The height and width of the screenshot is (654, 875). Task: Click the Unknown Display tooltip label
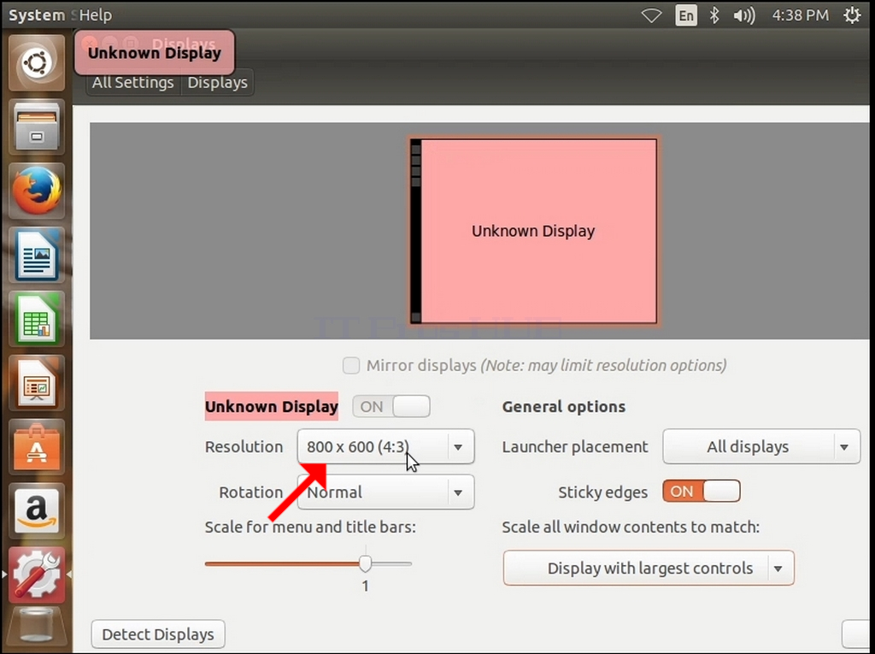pos(155,53)
